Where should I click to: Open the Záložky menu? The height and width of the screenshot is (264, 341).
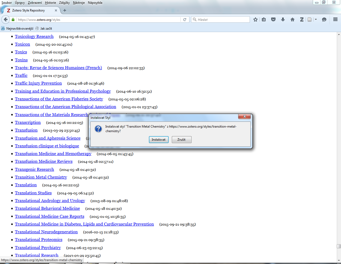tap(64, 3)
